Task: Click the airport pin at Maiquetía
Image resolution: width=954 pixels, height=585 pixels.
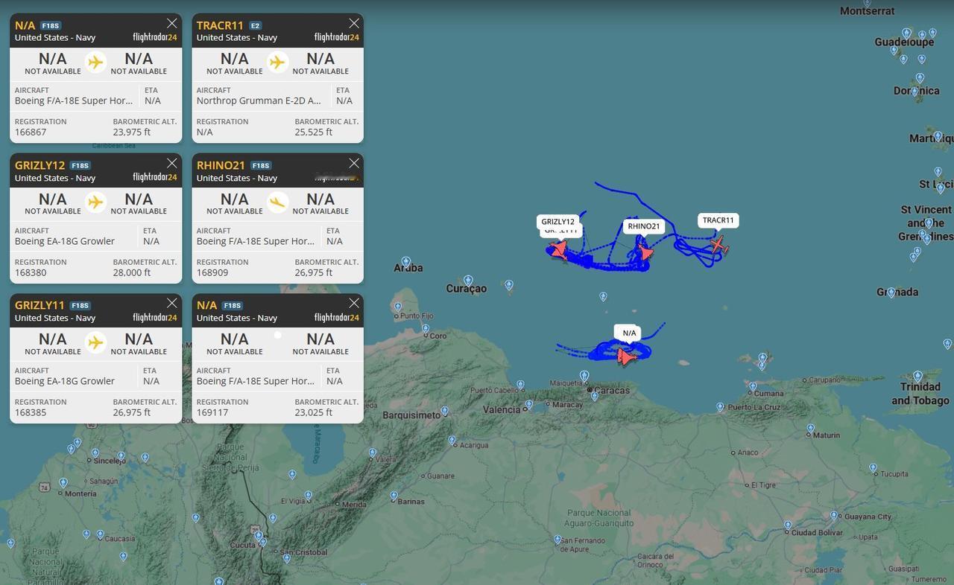Action: (584, 376)
